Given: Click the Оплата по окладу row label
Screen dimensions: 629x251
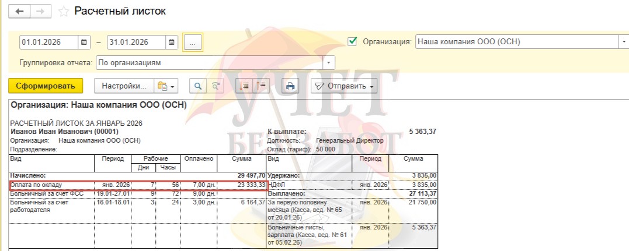Looking at the screenshot, I should 36,185.
